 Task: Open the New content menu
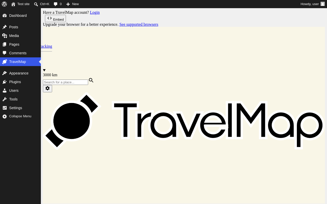tap(73, 4)
